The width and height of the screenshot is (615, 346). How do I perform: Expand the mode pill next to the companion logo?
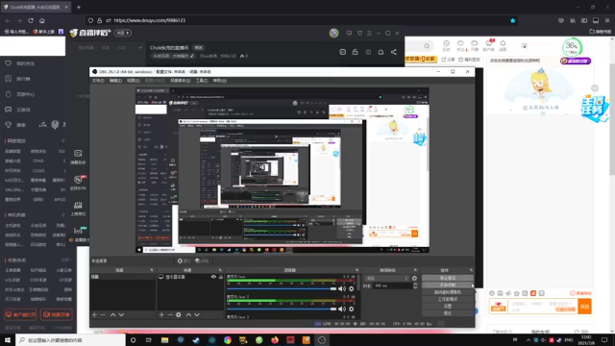click(x=123, y=33)
